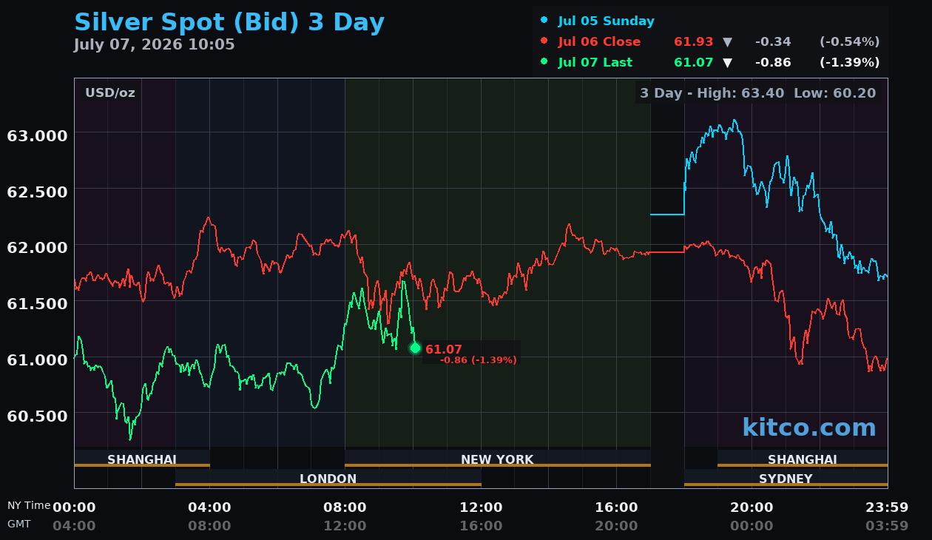Click the Jul 07 last value 61.07 in legend
The height and width of the screenshot is (540, 932).
pyautogui.click(x=693, y=62)
